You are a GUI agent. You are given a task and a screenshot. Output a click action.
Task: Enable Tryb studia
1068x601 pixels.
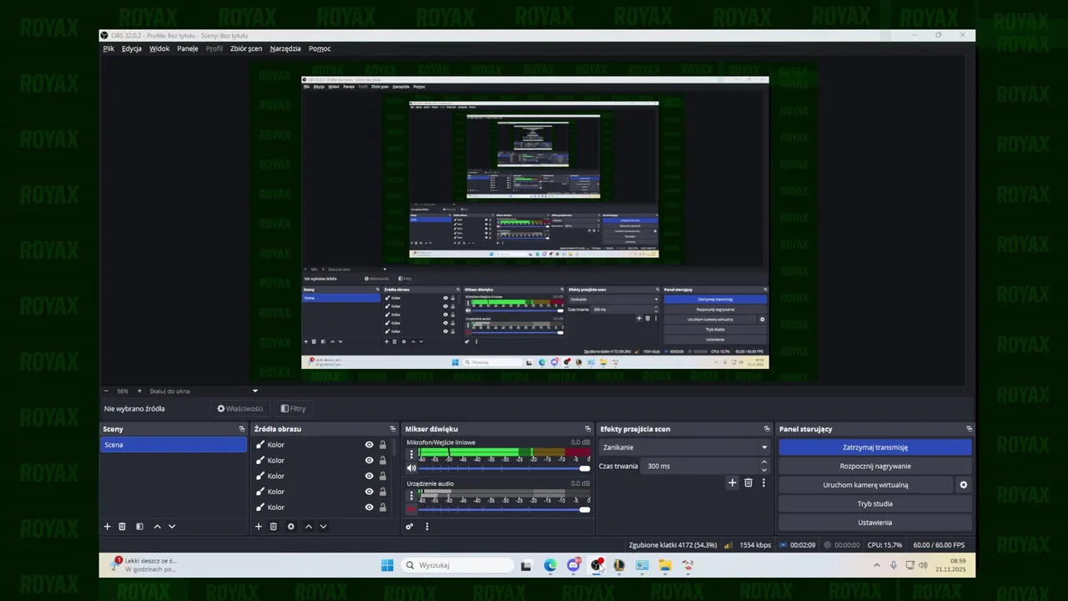coord(875,504)
